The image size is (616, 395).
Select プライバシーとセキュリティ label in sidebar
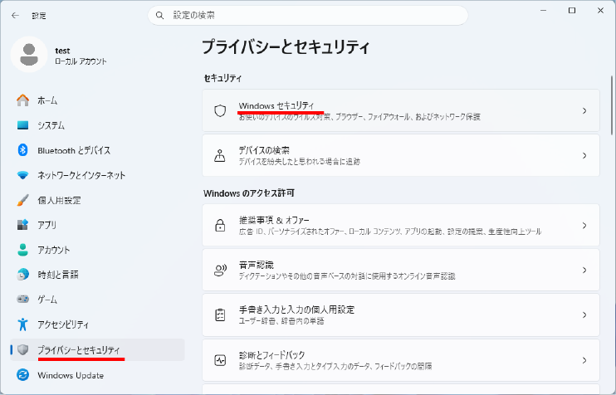79,349
